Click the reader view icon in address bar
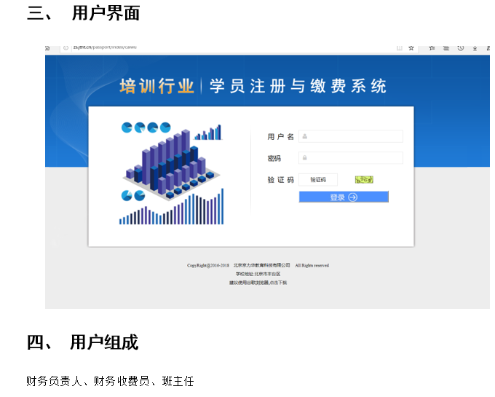 coord(399,48)
